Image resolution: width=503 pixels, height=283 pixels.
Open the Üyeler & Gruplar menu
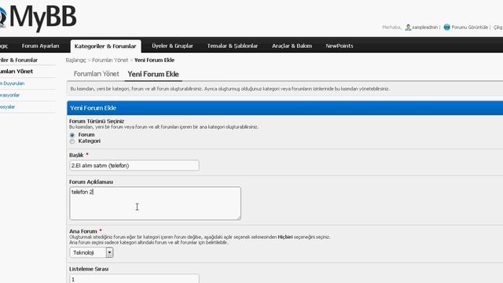click(x=173, y=46)
